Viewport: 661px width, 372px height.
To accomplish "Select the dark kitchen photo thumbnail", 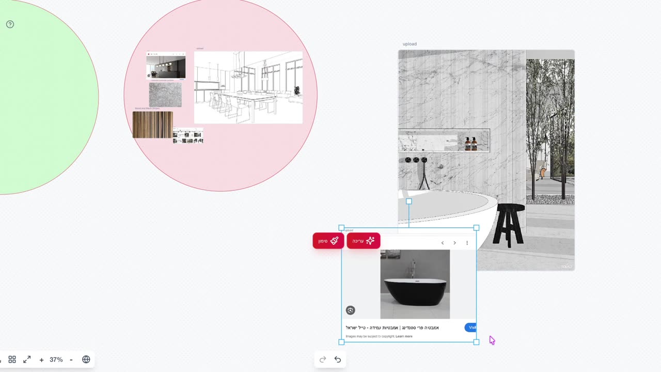I will point(166,67).
